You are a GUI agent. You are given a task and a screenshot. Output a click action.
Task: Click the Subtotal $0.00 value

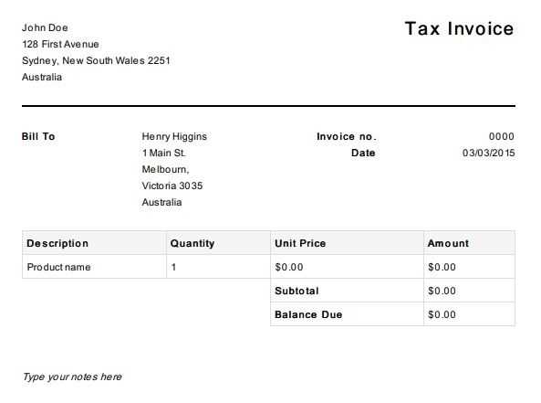[442, 291]
